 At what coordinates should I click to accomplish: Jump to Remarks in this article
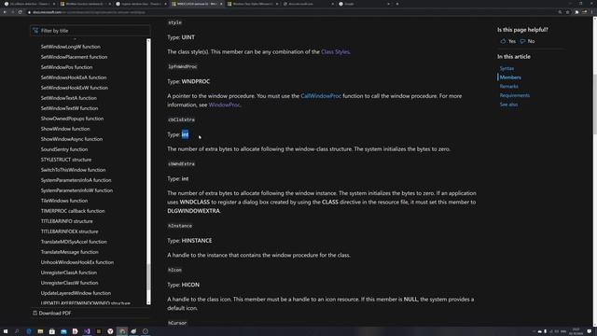[509, 87]
